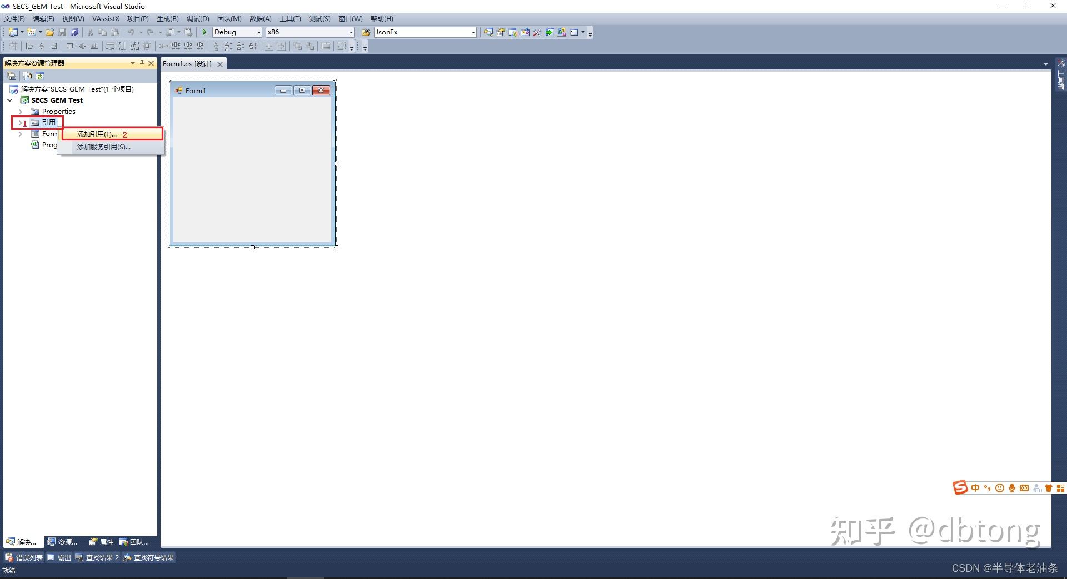Open the Properties window toolbar icon
Image resolution: width=1067 pixels, height=579 pixels.
(x=500, y=32)
